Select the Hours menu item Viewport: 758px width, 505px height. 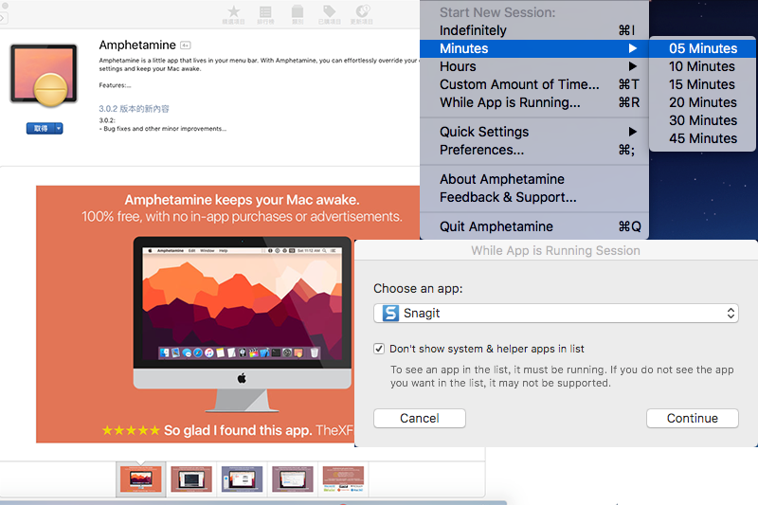[534, 66]
